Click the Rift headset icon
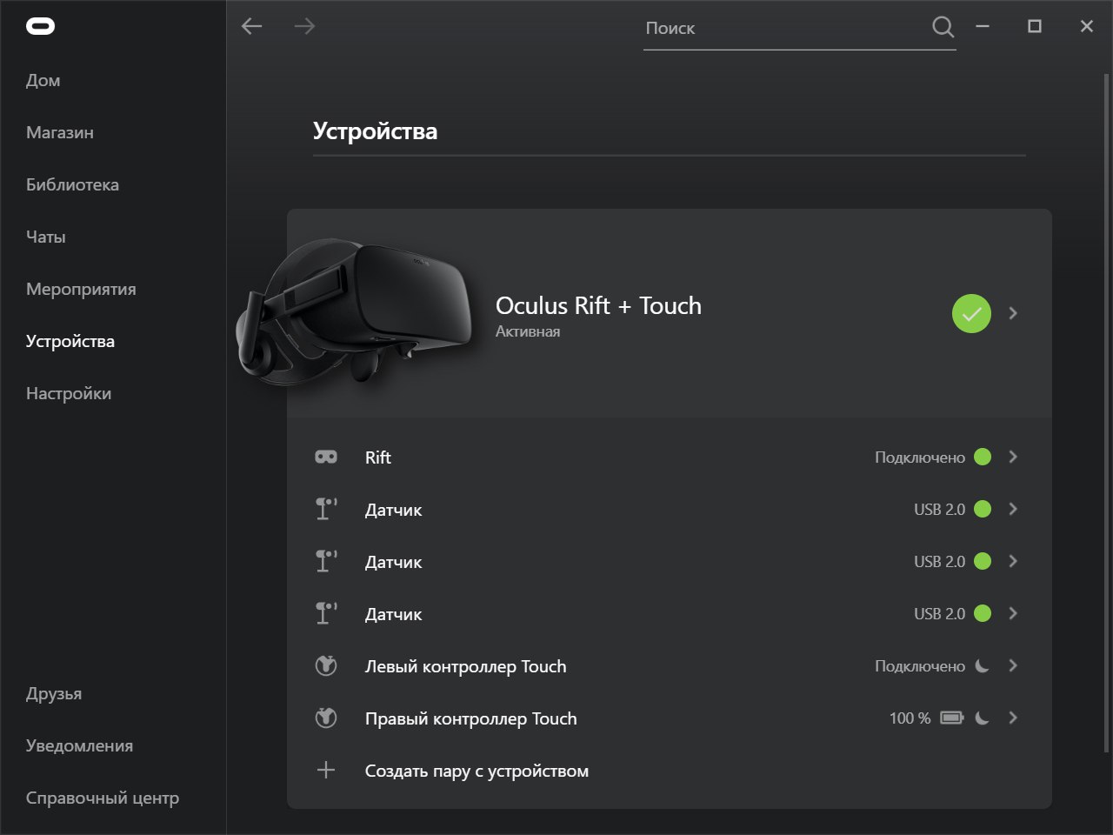 coord(326,457)
